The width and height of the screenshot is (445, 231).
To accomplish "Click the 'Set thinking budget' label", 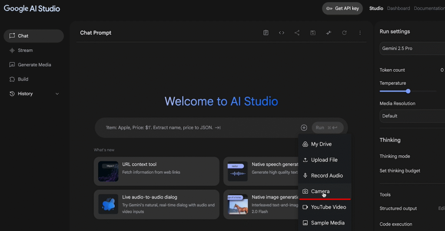I will point(400,171).
